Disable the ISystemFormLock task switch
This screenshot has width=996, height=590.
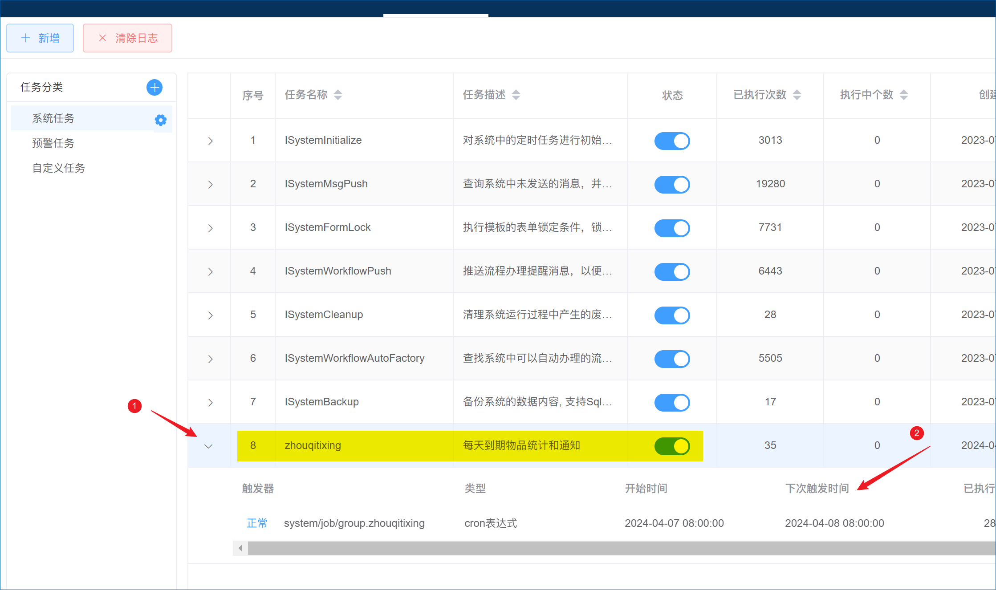point(672,228)
